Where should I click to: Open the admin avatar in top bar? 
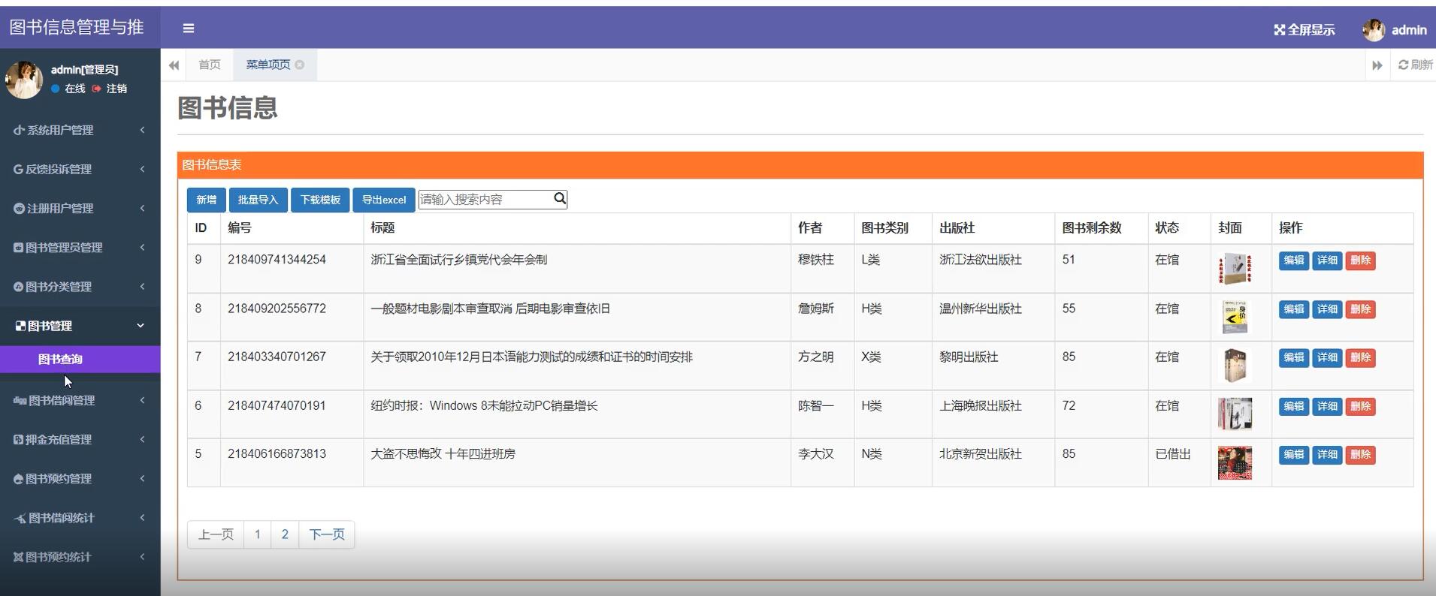click(1374, 30)
